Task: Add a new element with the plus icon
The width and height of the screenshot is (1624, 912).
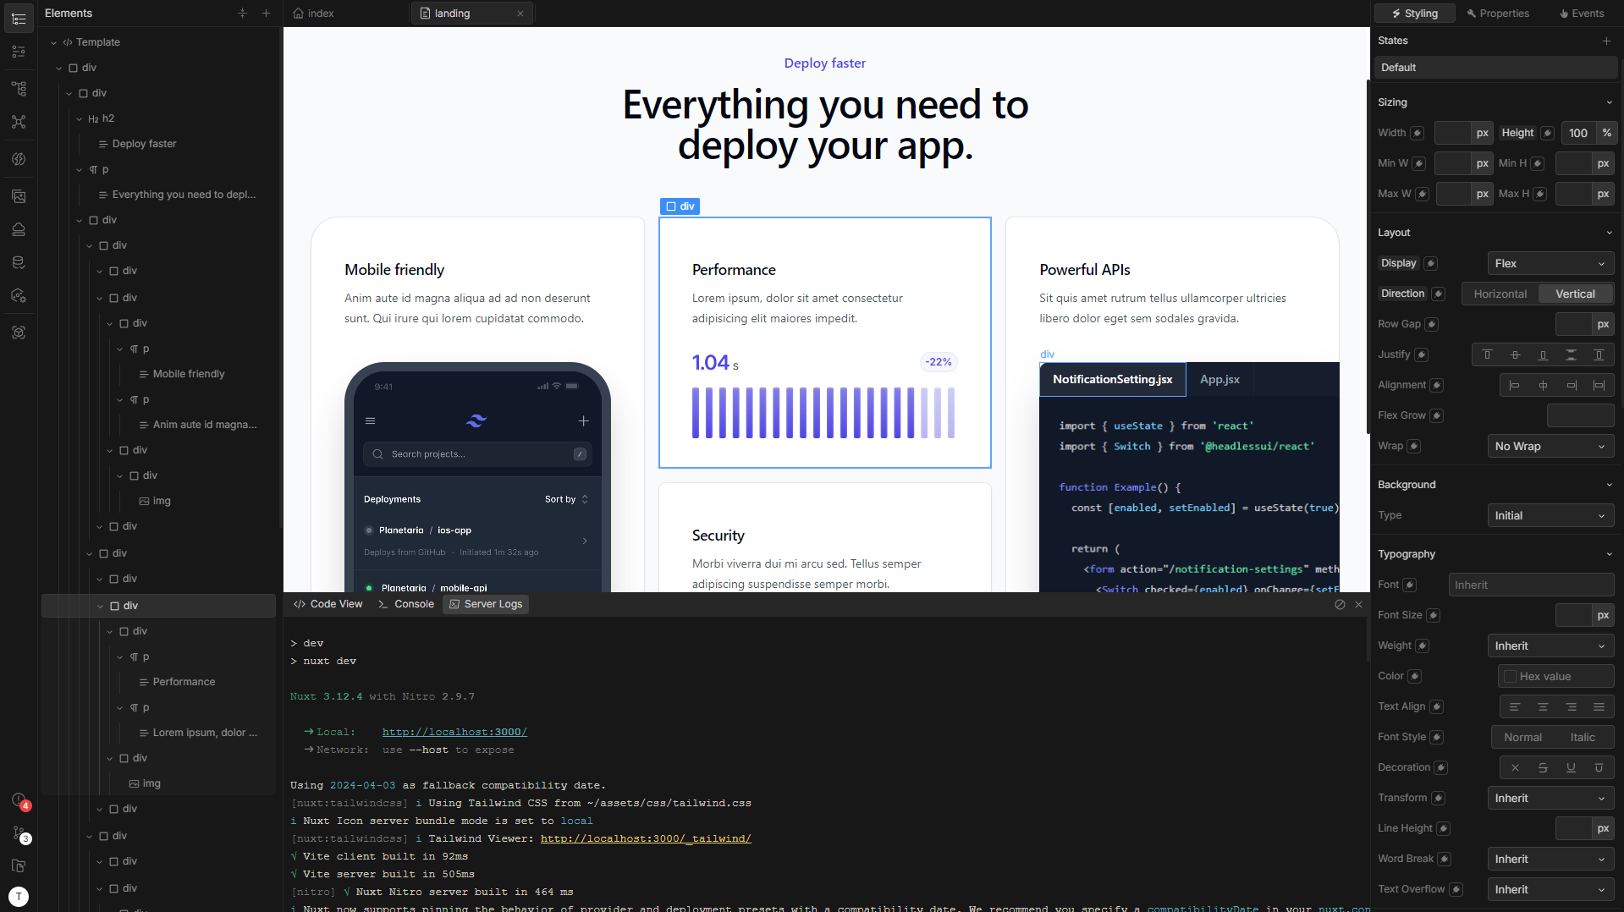Action: coord(266,14)
